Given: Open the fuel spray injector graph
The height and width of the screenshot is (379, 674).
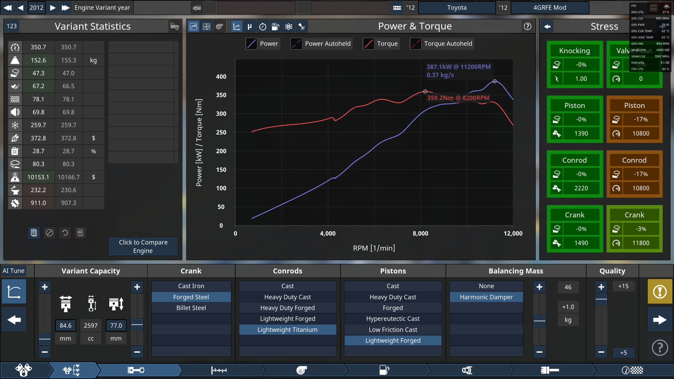Looking at the screenshot, I should pyautogui.click(x=301, y=27).
